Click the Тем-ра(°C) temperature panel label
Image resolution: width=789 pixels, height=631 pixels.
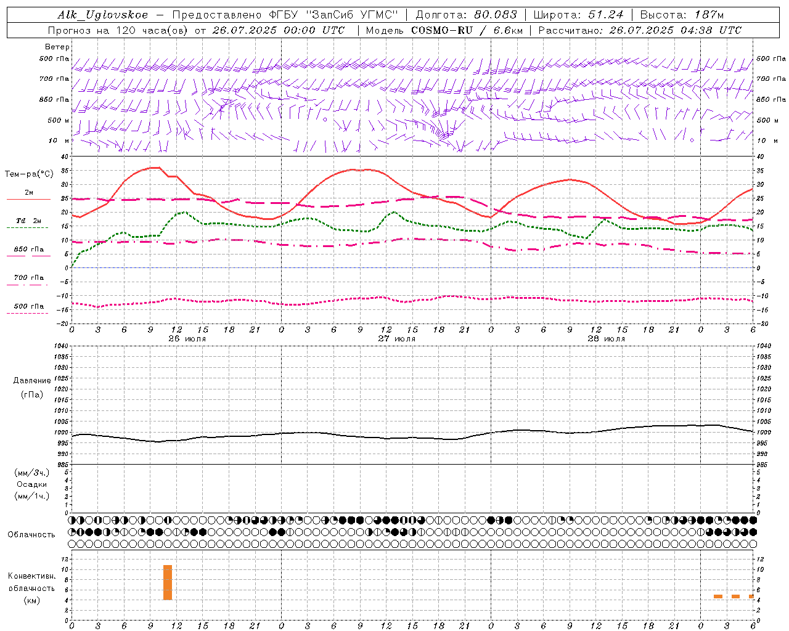[29, 174]
